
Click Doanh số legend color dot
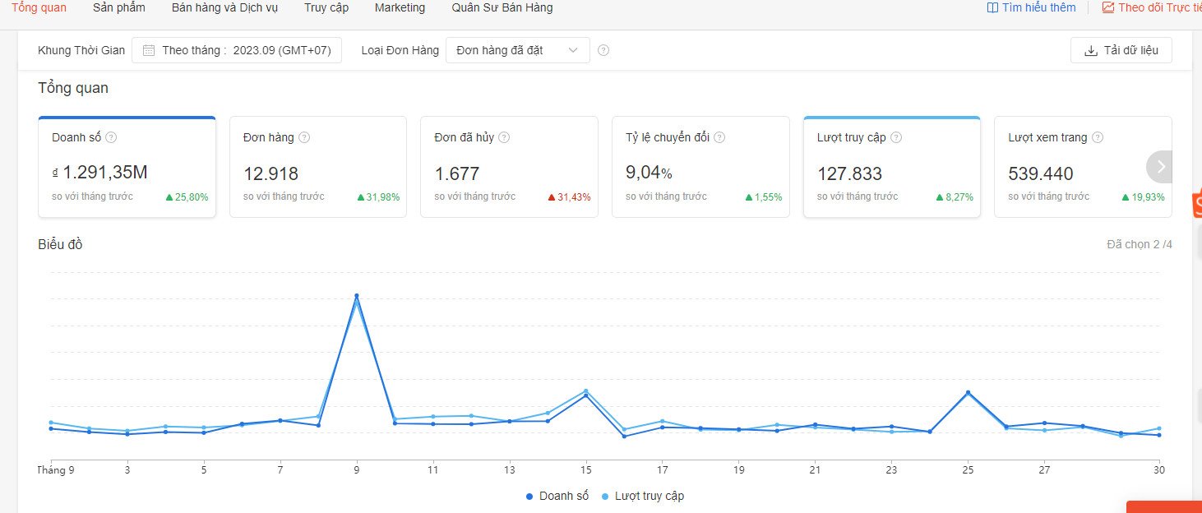pyautogui.click(x=529, y=497)
